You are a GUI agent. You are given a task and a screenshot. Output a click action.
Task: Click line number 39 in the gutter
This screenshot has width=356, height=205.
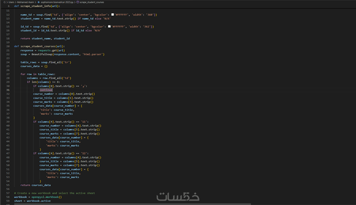point(8,122)
